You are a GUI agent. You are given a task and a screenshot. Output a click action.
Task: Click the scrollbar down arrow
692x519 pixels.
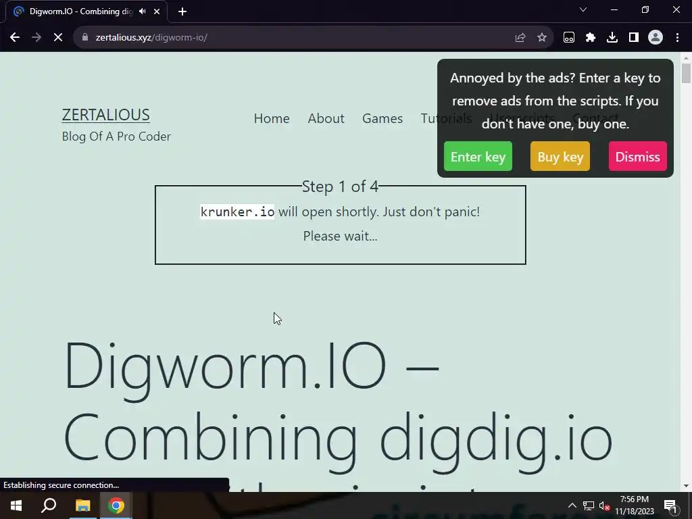[686, 486]
